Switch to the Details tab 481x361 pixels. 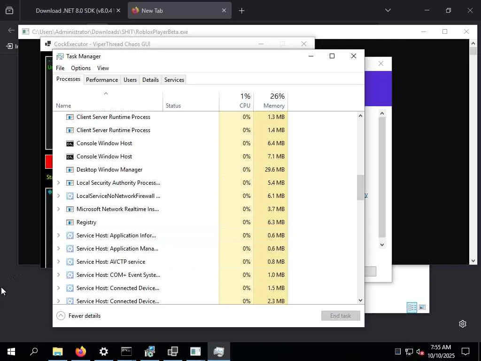coord(150,80)
